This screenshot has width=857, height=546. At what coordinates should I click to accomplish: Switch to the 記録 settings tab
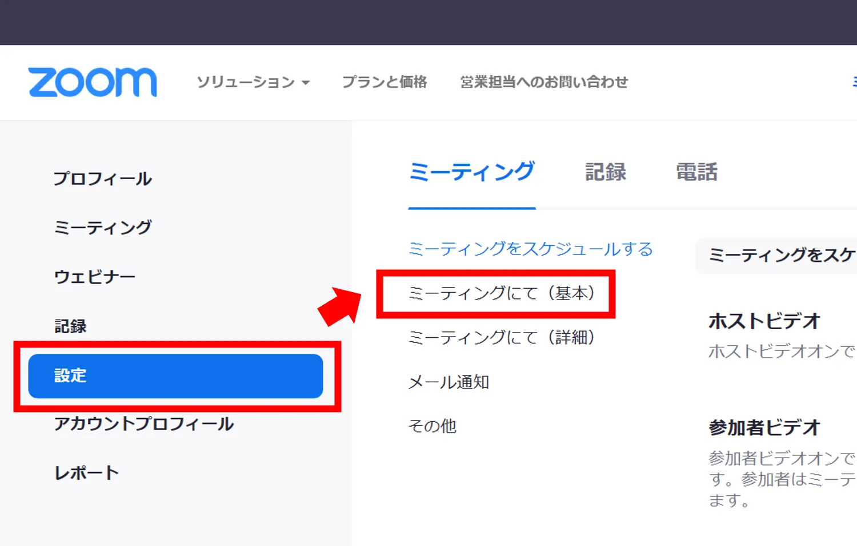606,172
